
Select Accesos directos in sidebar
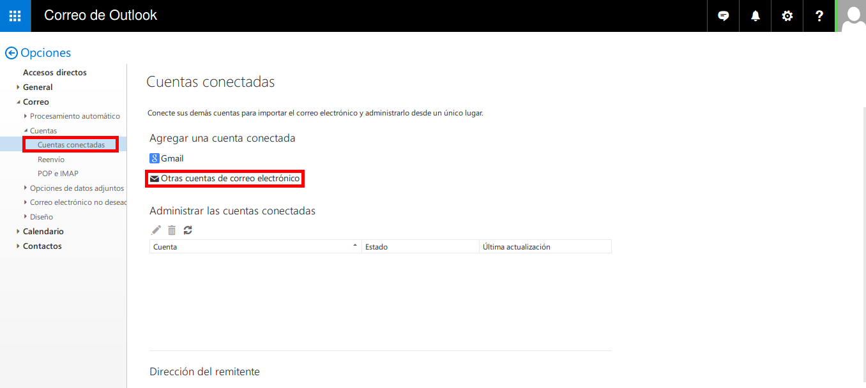coord(55,73)
